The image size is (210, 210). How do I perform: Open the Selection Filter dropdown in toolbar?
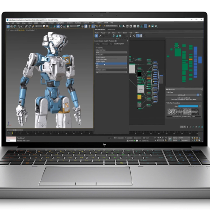[x=39, y=26]
